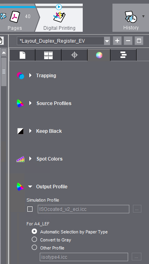This screenshot has height=264, width=149.
Task: Collapse the Output Profile section
Action: click(30, 187)
